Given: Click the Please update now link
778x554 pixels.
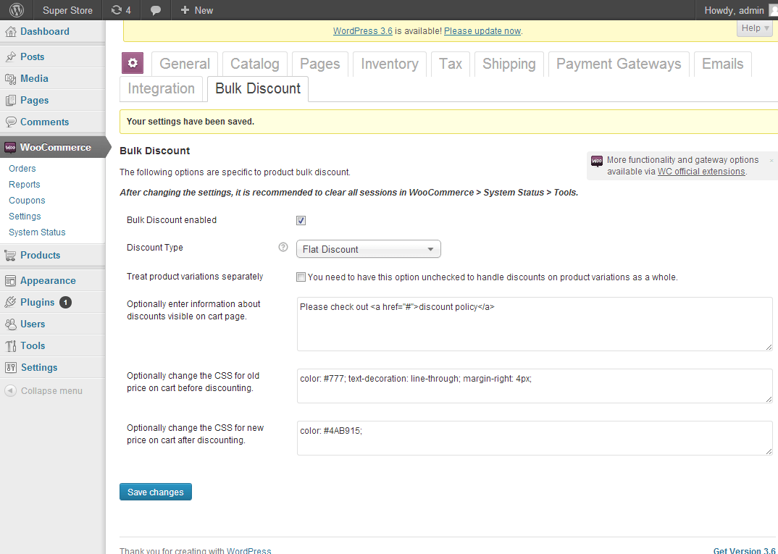Looking at the screenshot, I should 482,30.
